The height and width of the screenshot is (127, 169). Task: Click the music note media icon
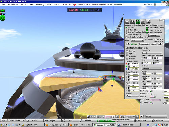point(89,117)
